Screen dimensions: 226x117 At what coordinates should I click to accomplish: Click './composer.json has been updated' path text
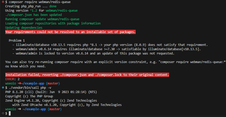(x=33, y=15)
